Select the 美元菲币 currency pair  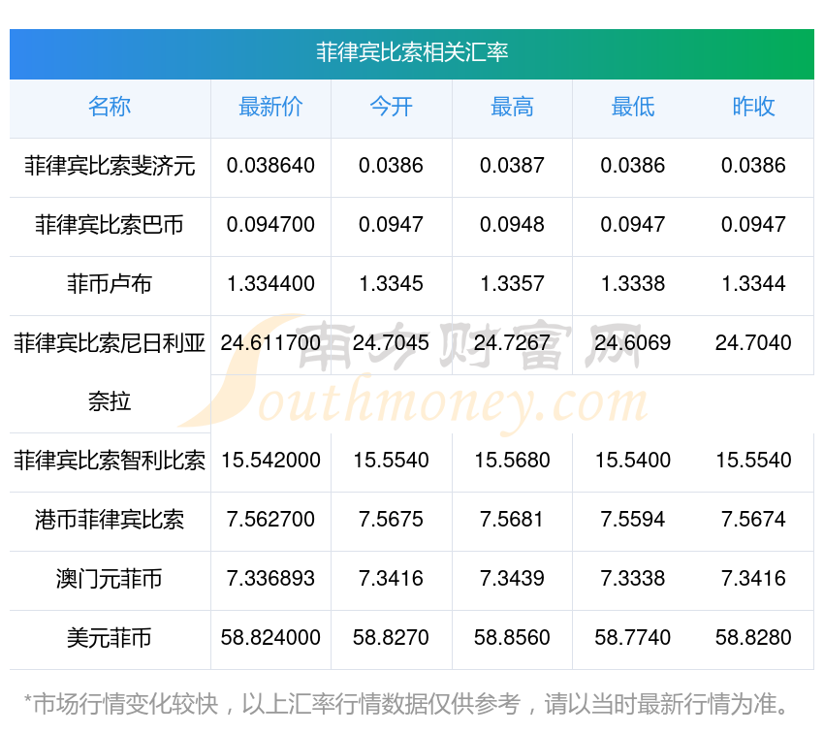[x=110, y=638]
